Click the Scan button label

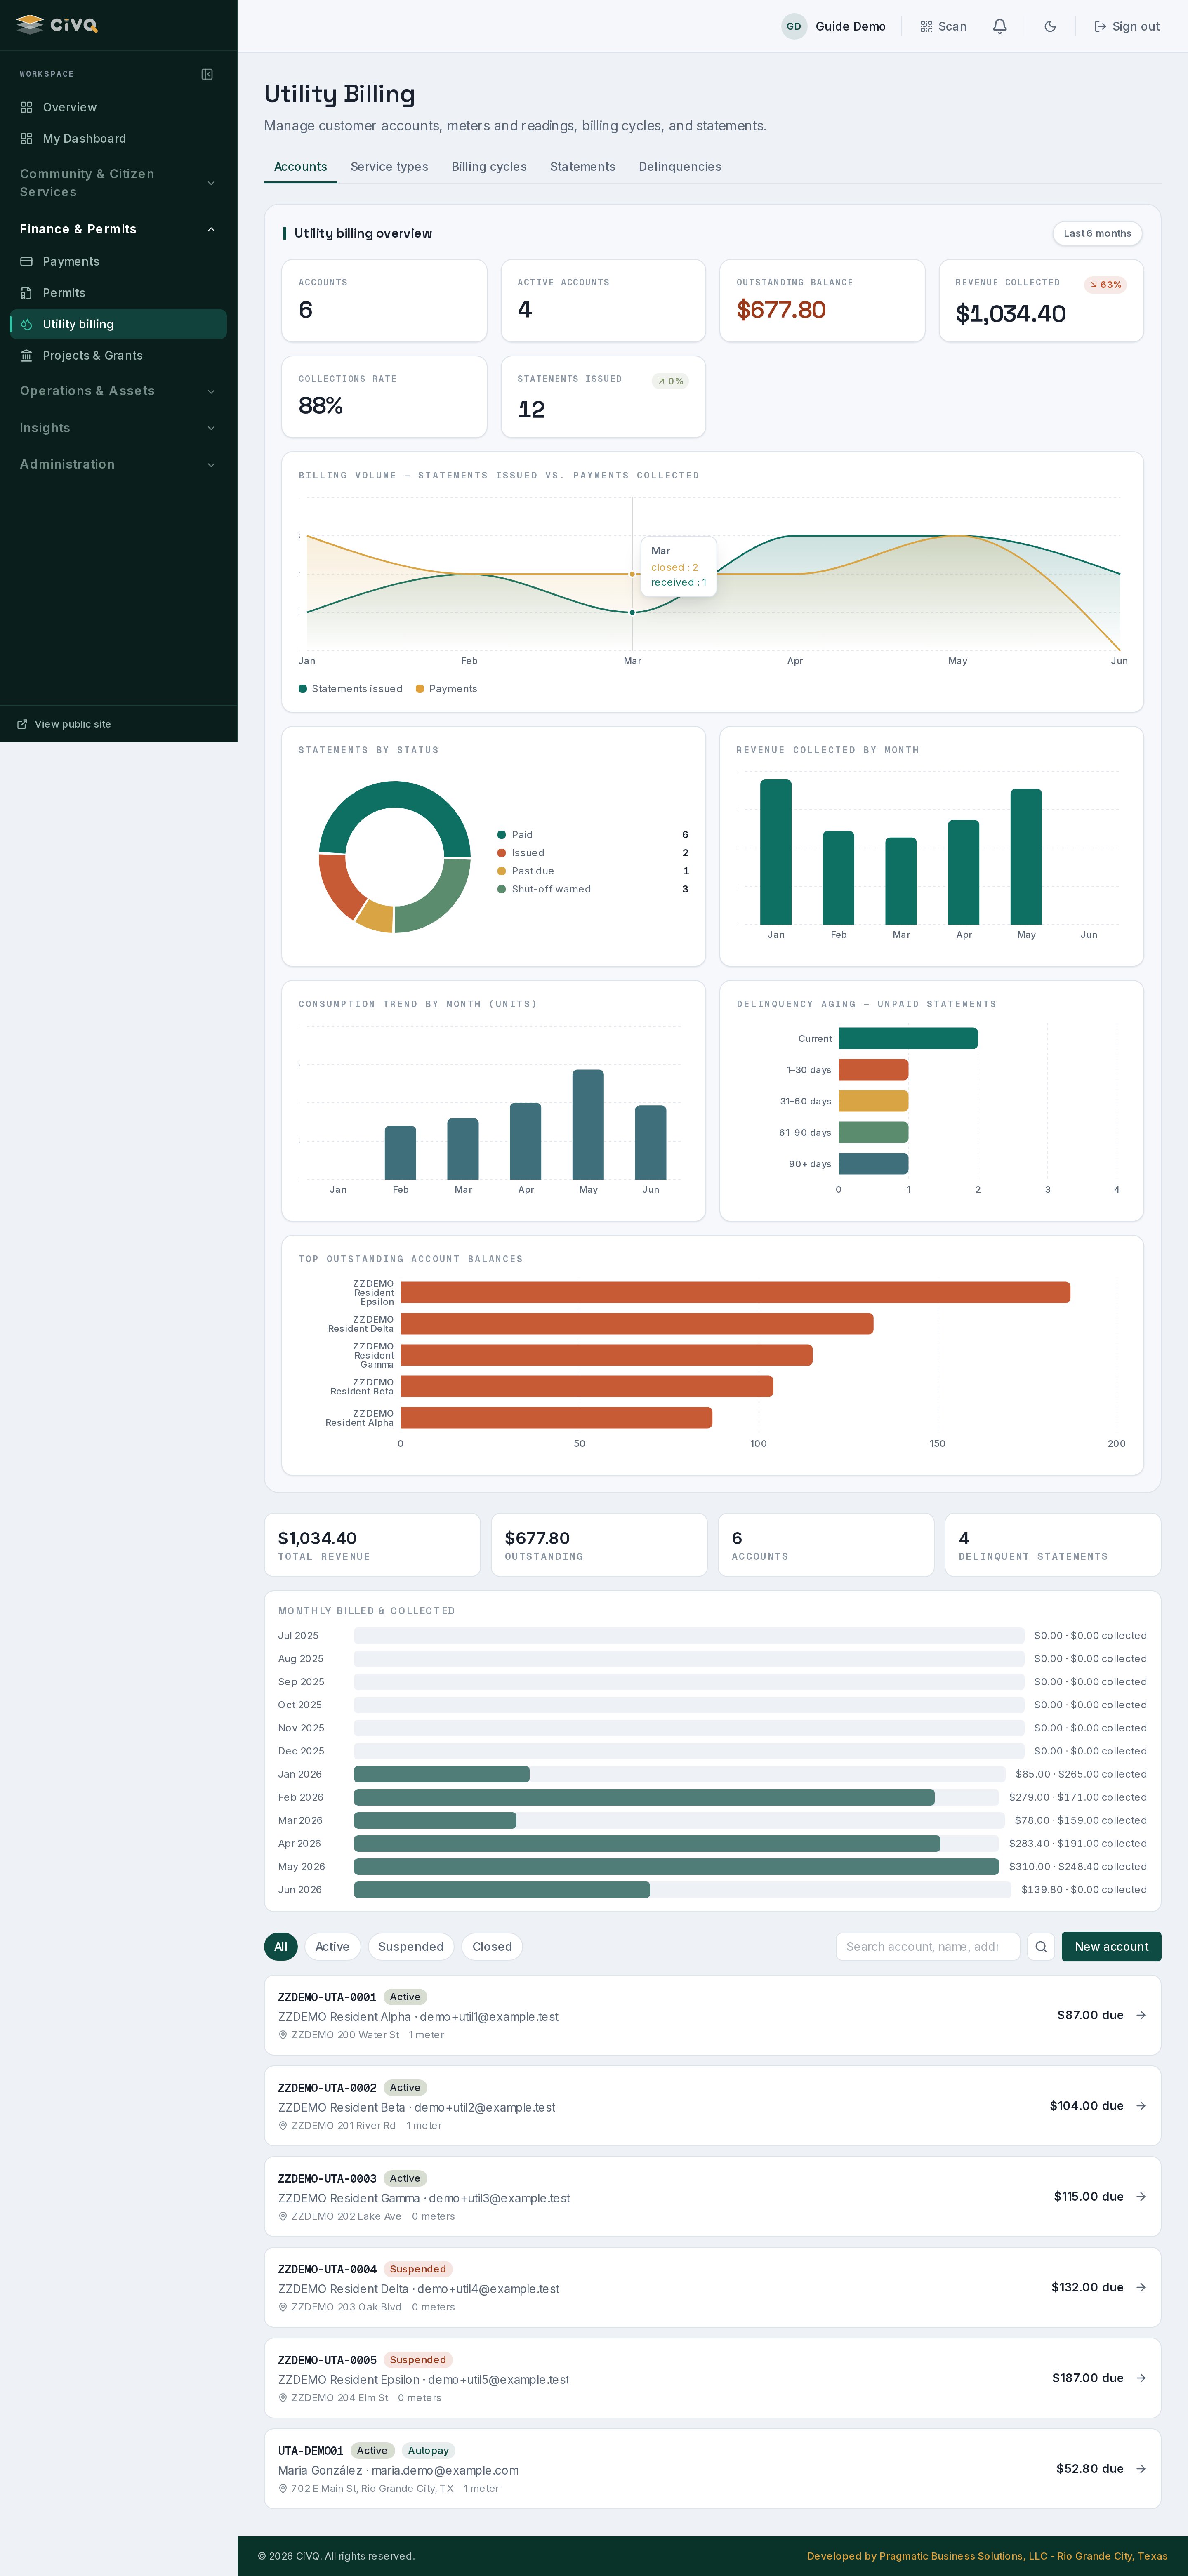click(952, 26)
